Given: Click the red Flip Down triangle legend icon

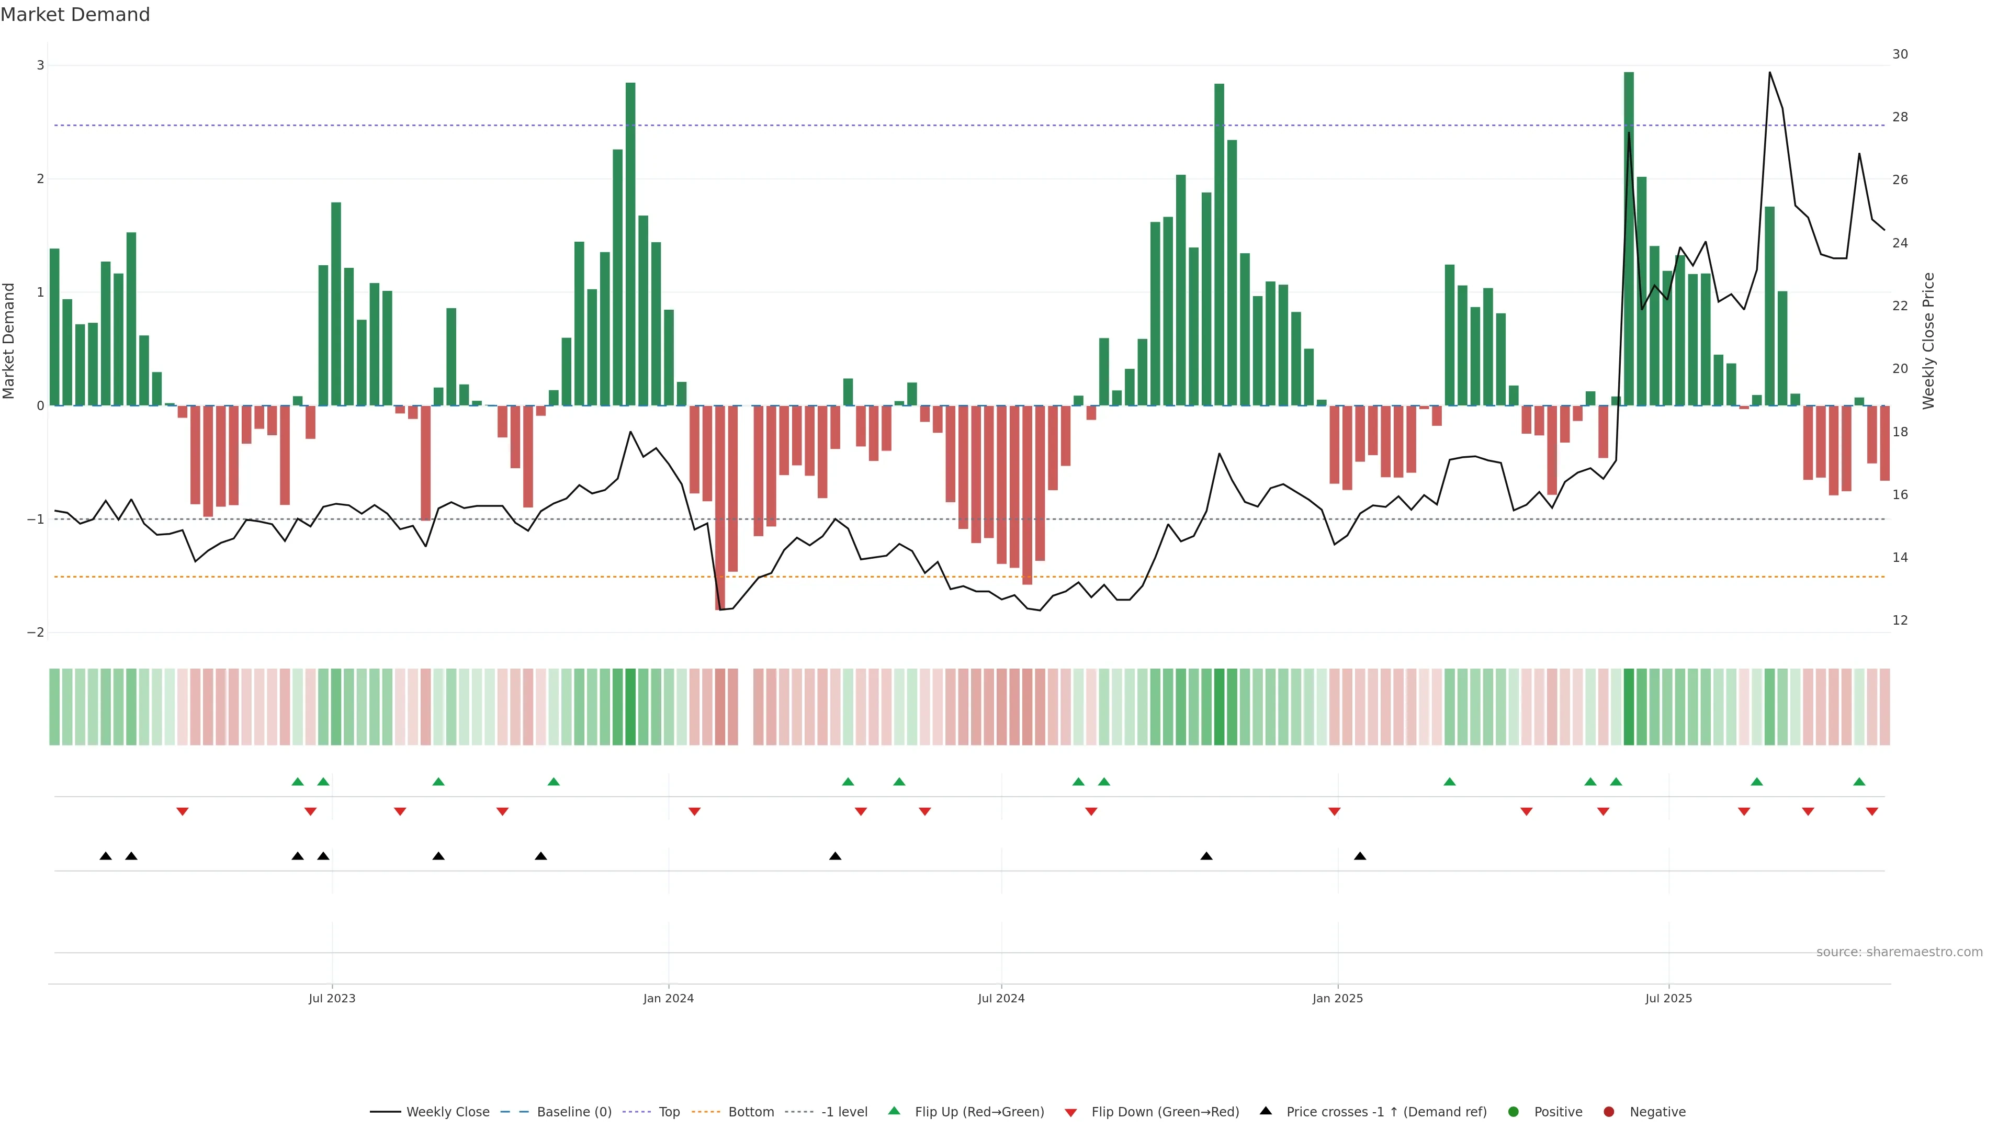Looking at the screenshot, I should click(1071, 1112).
